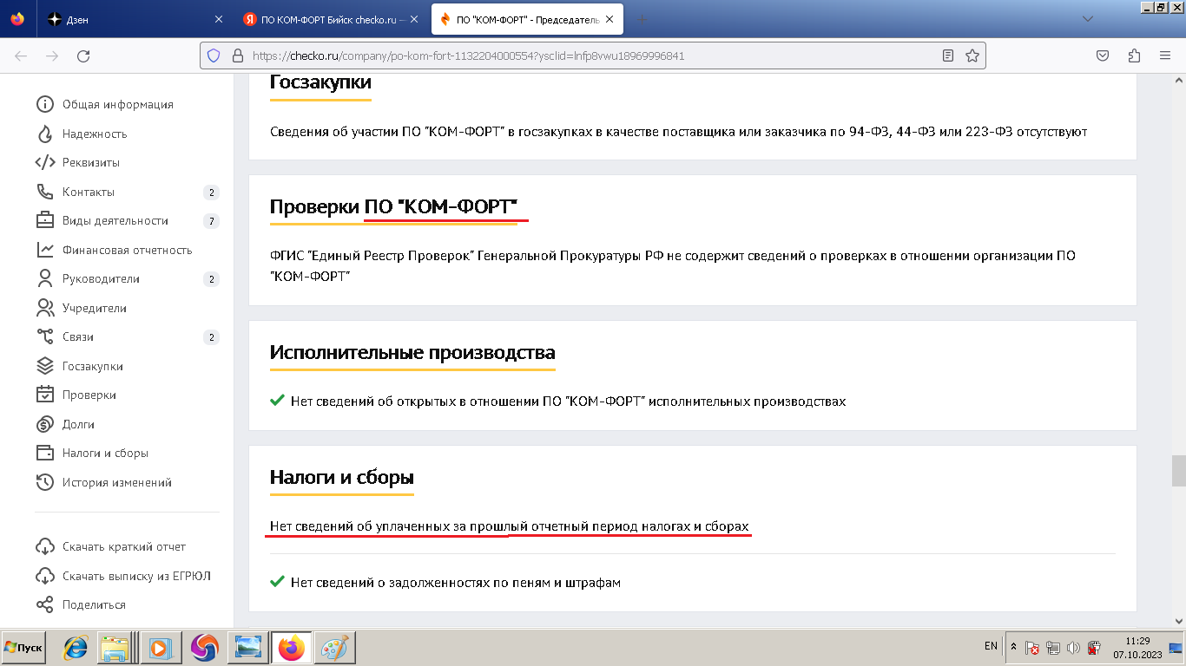1186x666 pixels.
Task: Open the Руководители sidebar link
Action: coord(101,279)
